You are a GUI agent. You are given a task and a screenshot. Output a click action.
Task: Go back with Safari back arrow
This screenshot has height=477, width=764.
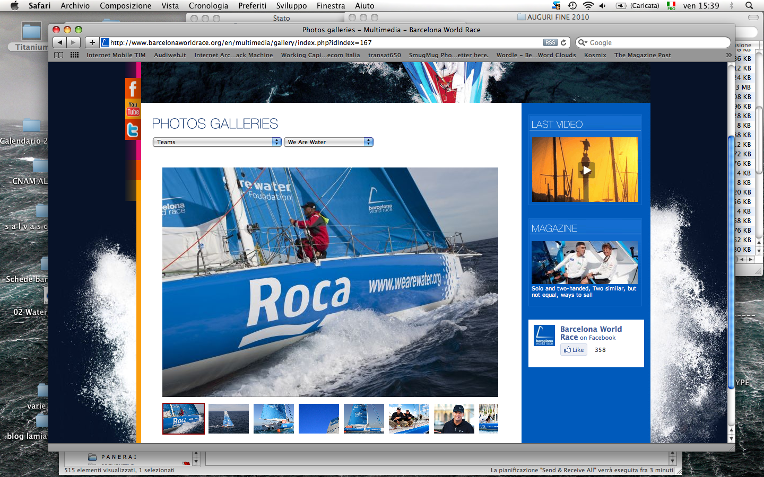click(x=60, y=42)
